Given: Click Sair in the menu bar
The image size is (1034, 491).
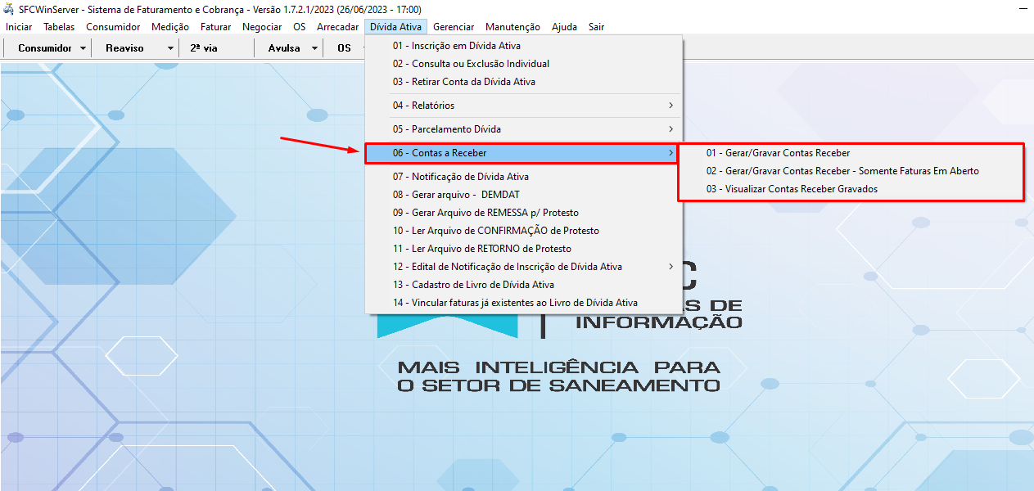Looking at the screenshot, I should (595, 26).
